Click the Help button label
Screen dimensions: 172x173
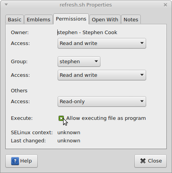(26, 161)
